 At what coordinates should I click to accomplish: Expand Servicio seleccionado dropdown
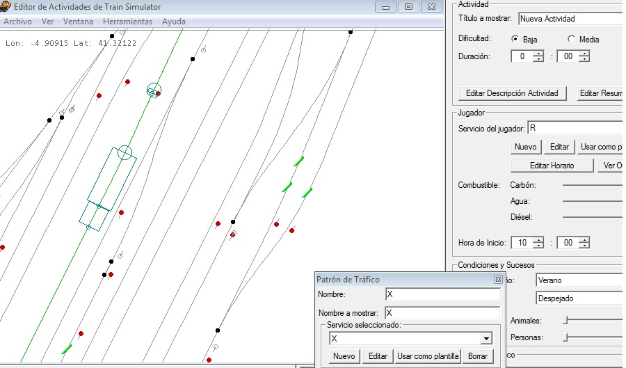485,339
